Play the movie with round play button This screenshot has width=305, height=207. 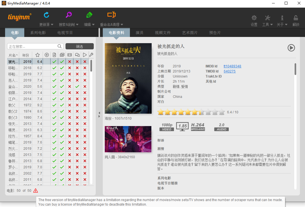[x=291, y=48]
